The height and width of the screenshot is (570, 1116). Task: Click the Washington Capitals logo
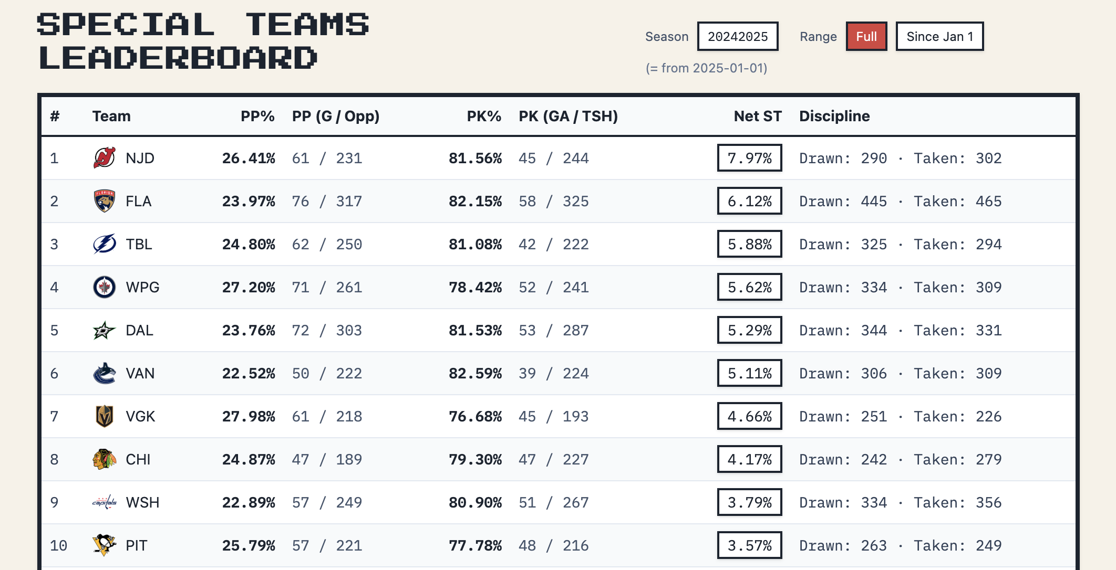coord(104,502)
